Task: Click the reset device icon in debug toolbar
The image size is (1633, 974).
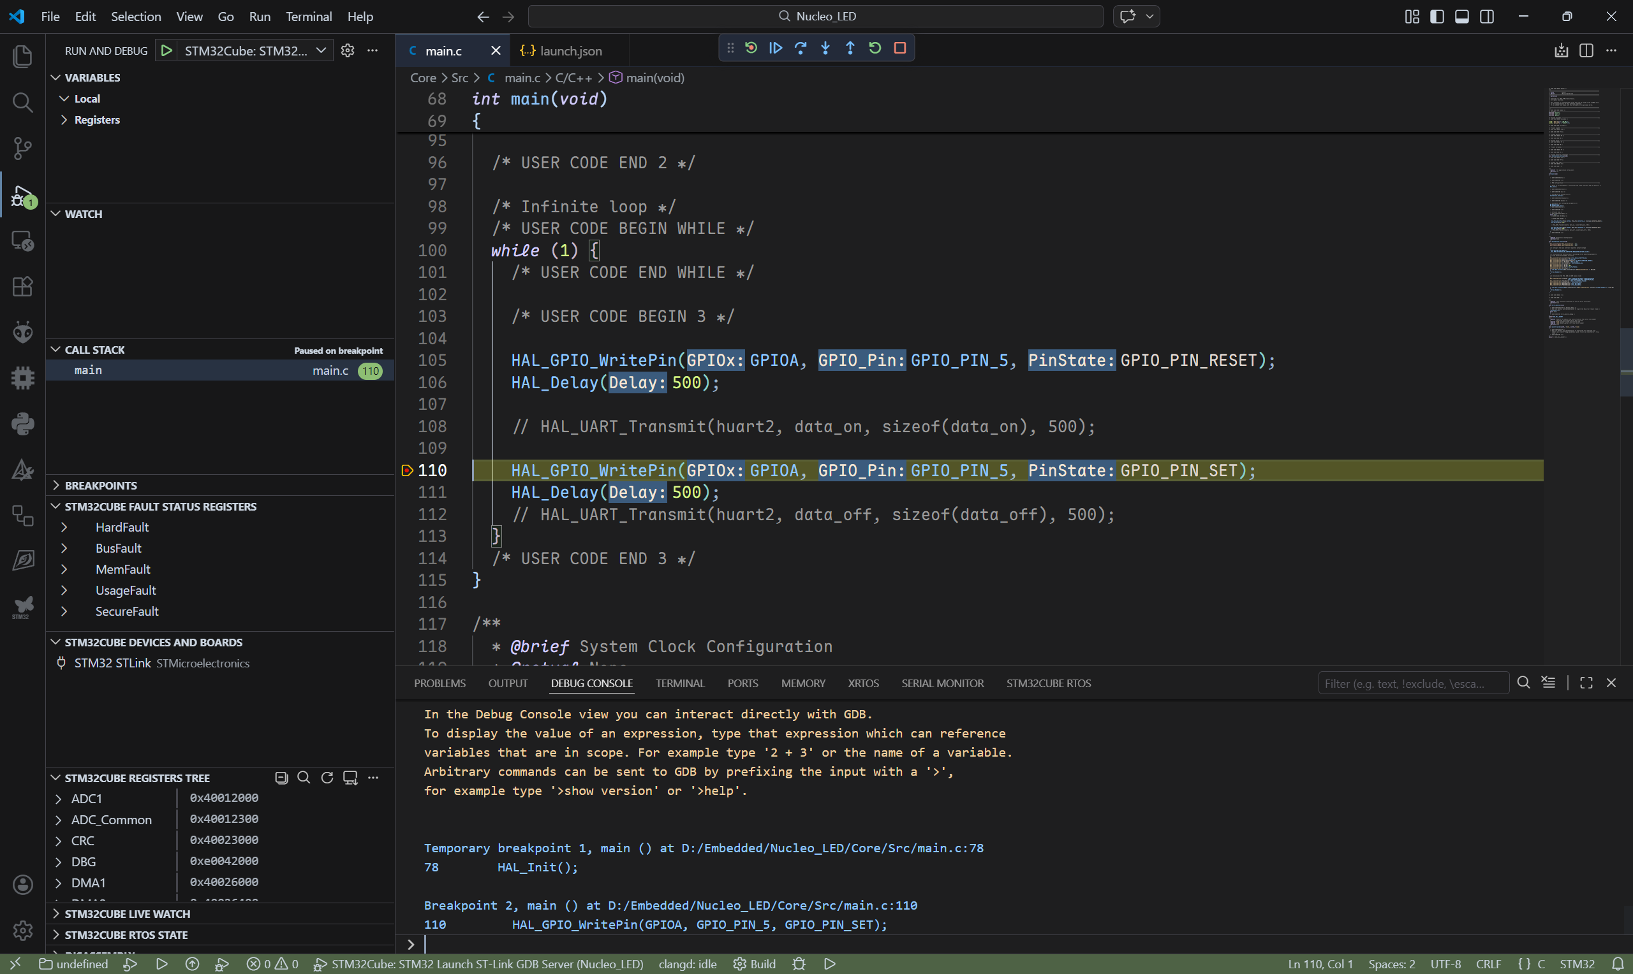Action: pos(751,48)
